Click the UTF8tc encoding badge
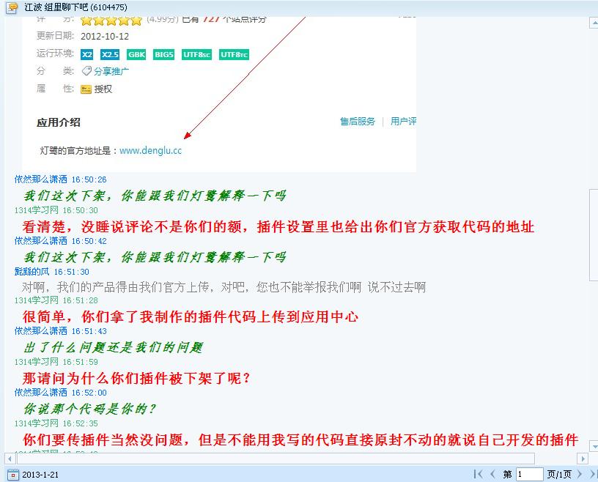The width and height of the screenshot is (598, 482). (x=234, y=54)
